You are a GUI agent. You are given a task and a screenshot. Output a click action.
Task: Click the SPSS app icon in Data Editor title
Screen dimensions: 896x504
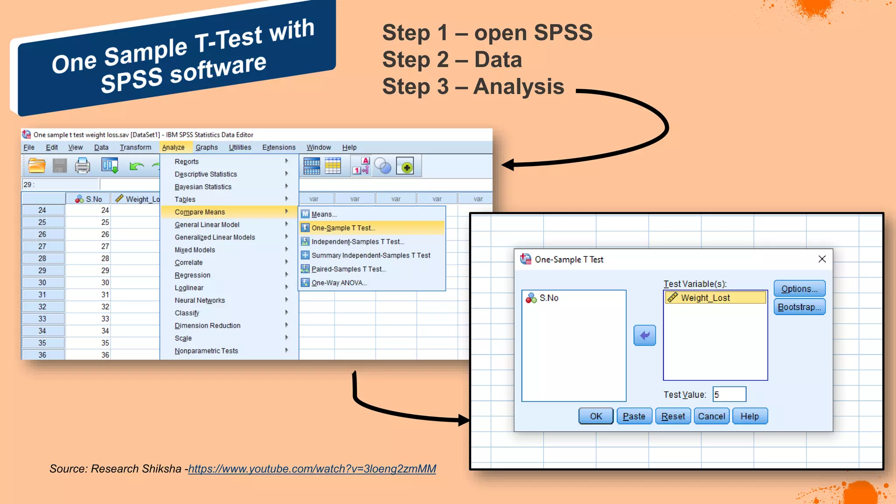pyautogui.click(x=26, y=134)
